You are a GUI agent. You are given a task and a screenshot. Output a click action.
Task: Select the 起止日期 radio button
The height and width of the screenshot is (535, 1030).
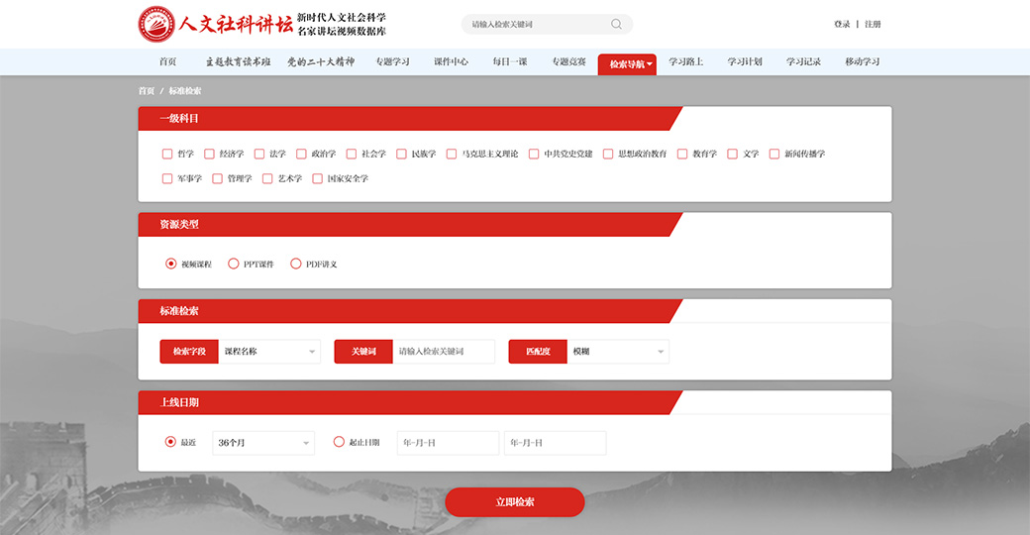tap(339, 442)
